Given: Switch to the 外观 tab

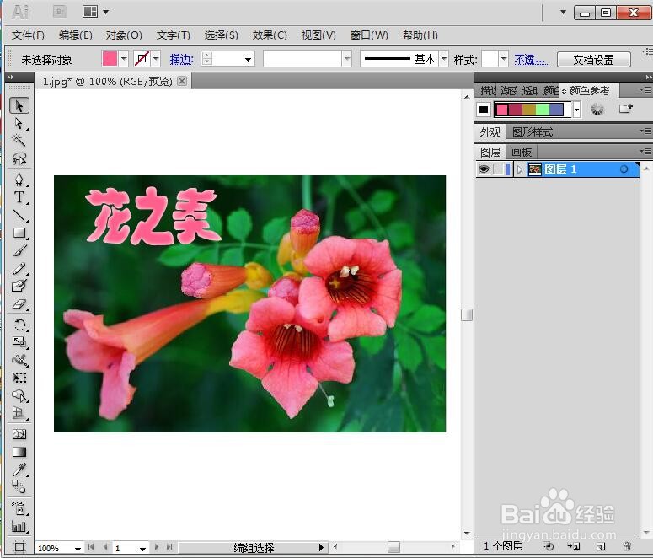Looking at the screenshot, I should [x=490, y=132].
